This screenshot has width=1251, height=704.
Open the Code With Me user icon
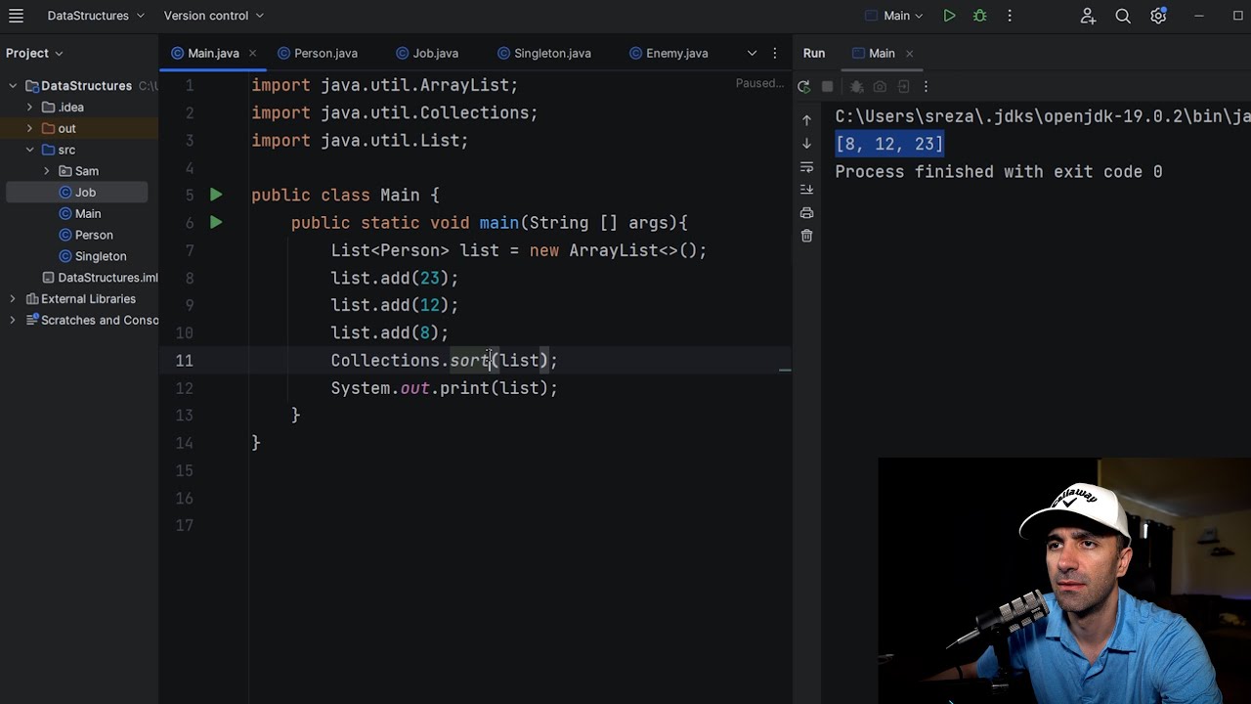(1088, 16)
